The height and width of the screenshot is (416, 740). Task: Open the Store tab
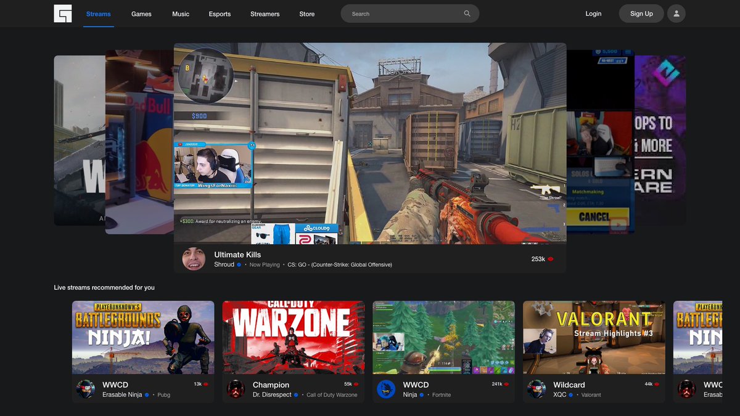click(x=307, y=14)
